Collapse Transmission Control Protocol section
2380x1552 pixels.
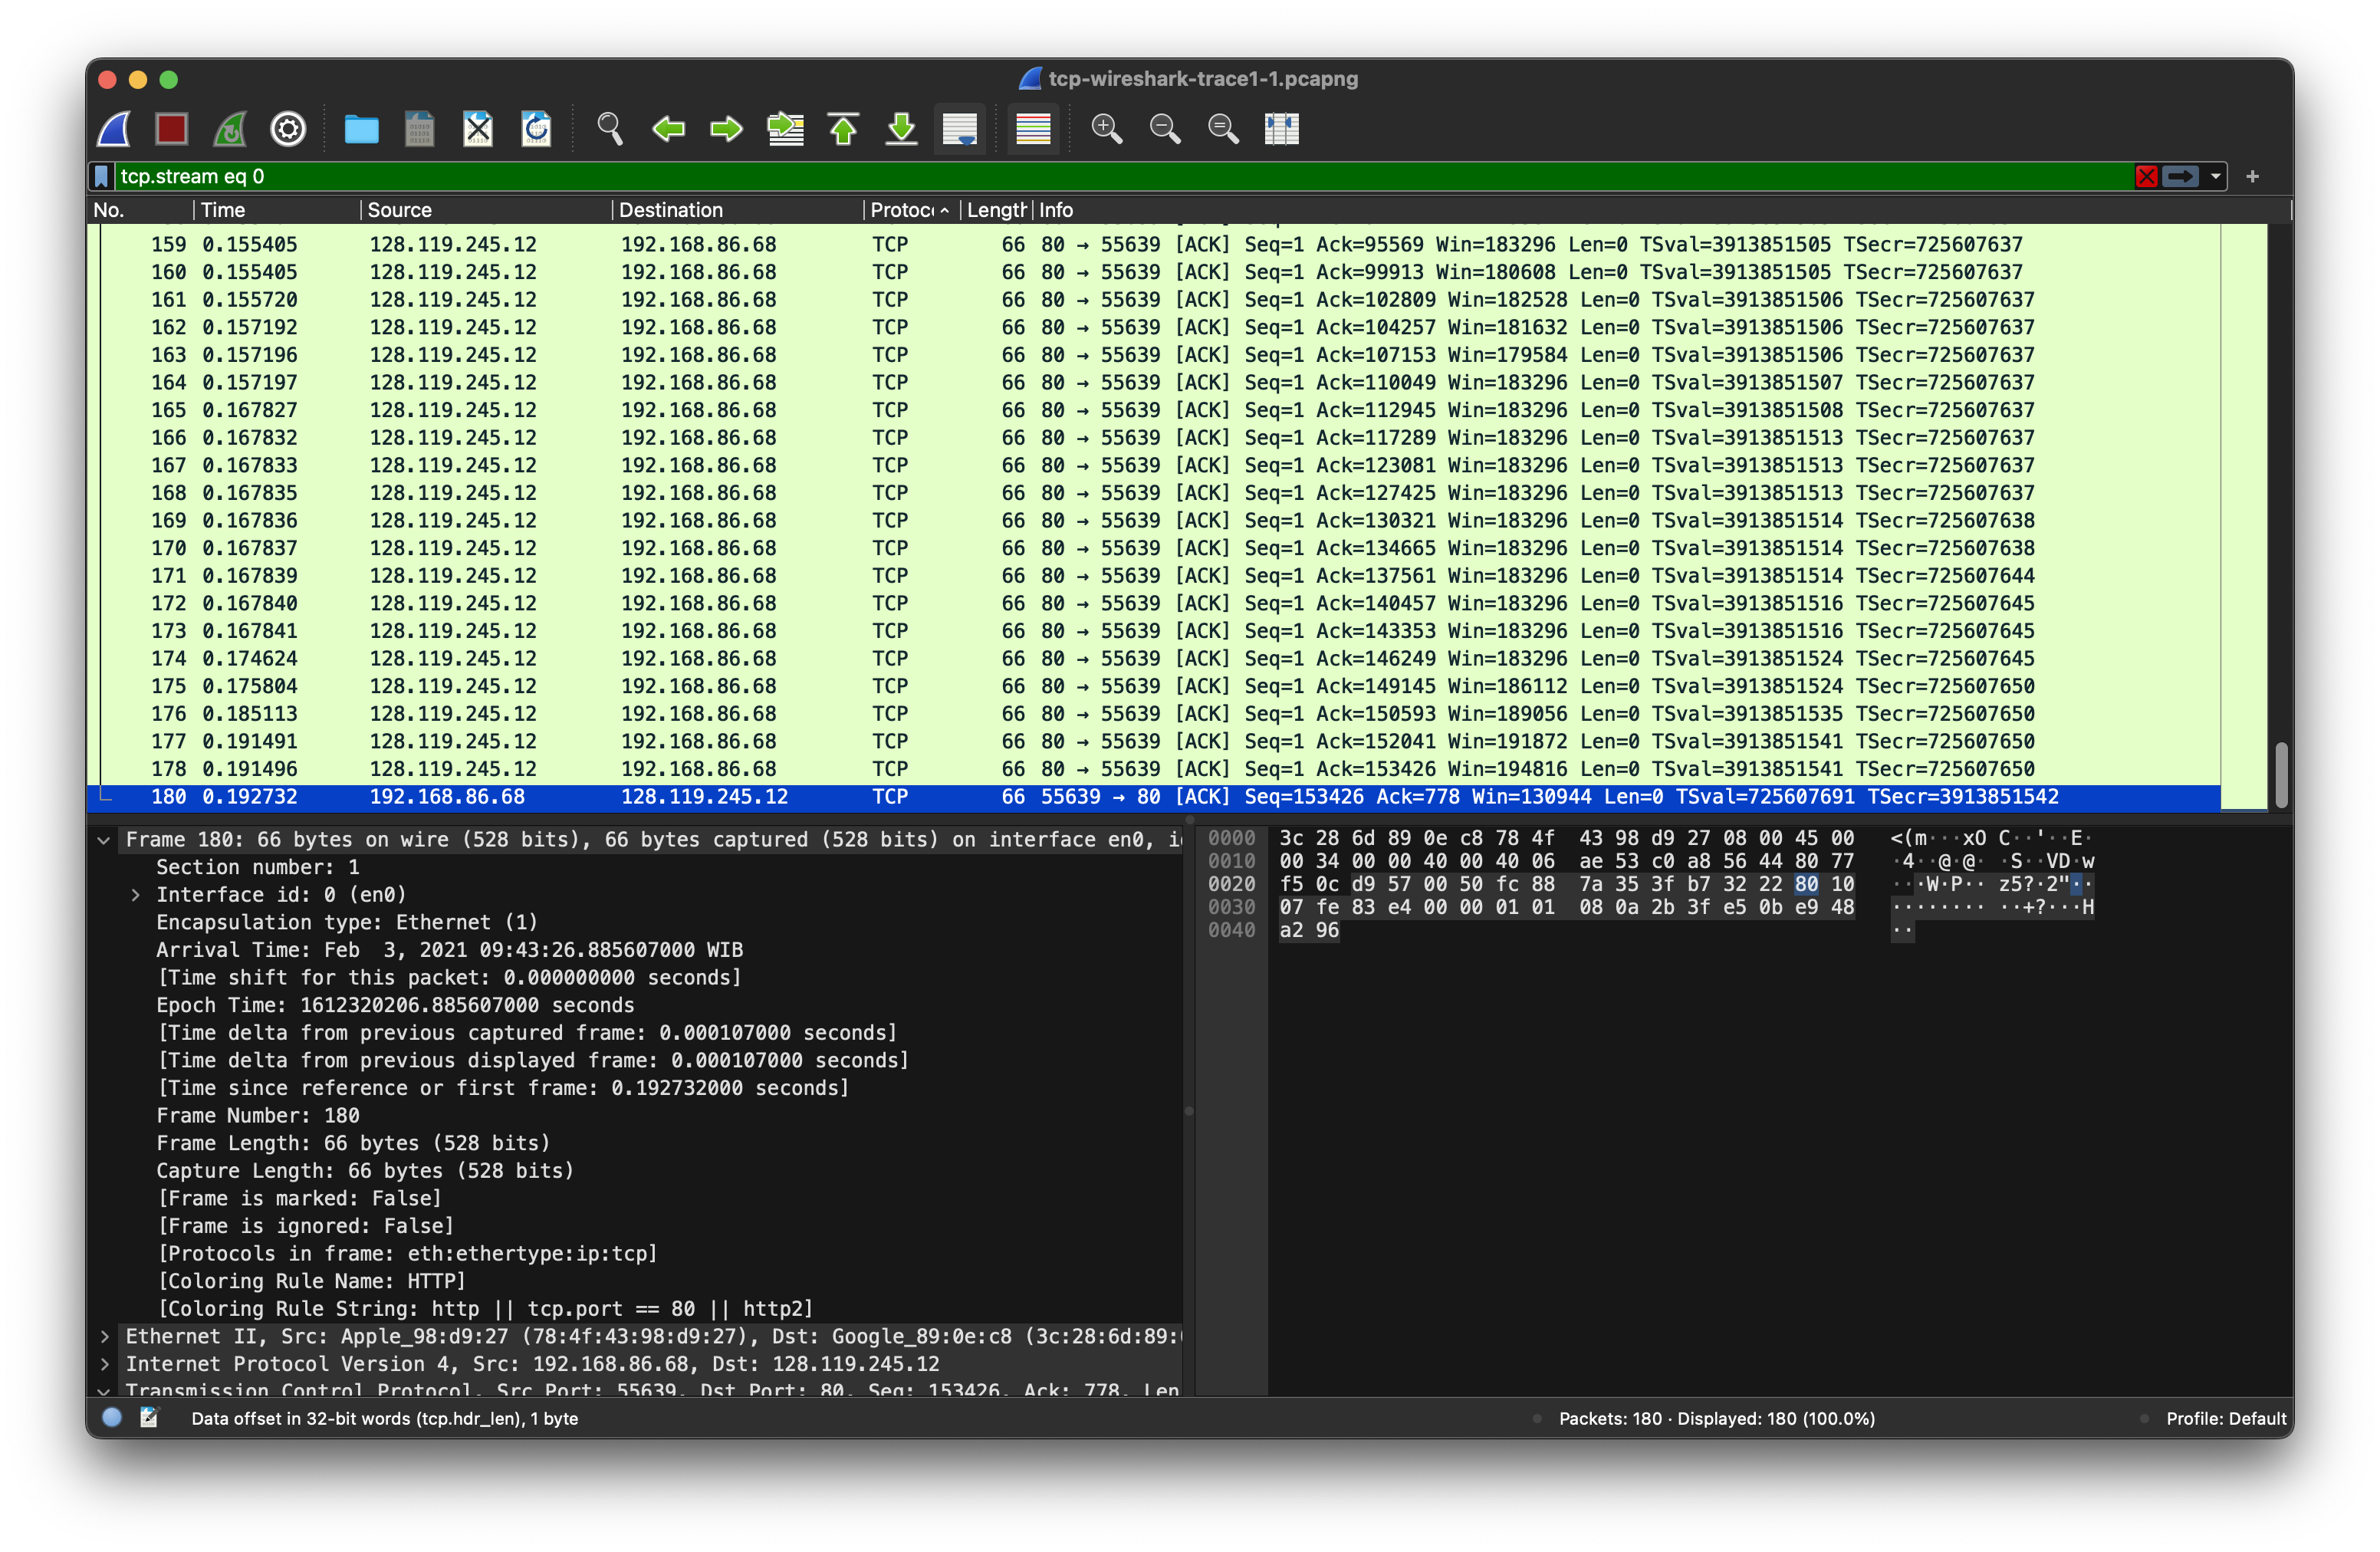point(104,1391)
